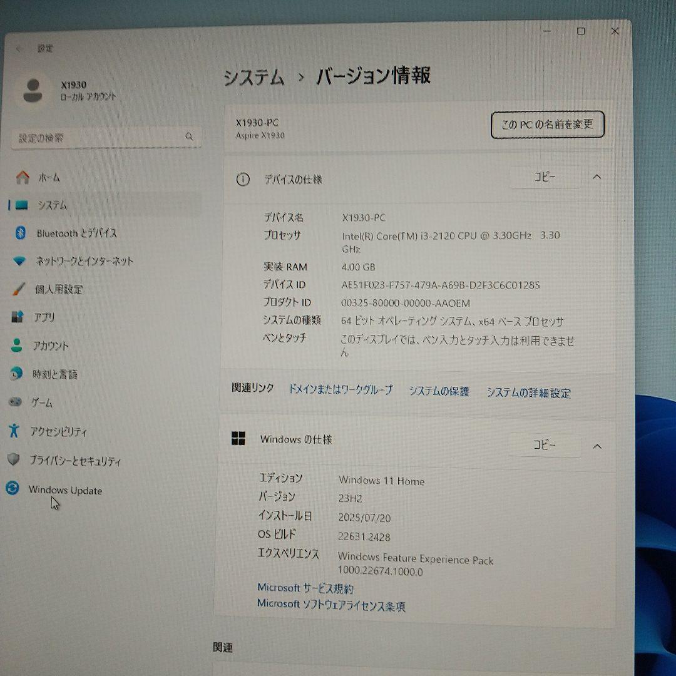676x676 pixels.
Task: Collapse the デバイスの仕様 section chevron
Action: pyautogui.click(x=597, y=177)
